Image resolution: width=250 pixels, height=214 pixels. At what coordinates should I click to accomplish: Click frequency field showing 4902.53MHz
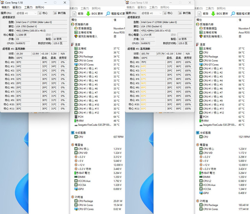41,31
